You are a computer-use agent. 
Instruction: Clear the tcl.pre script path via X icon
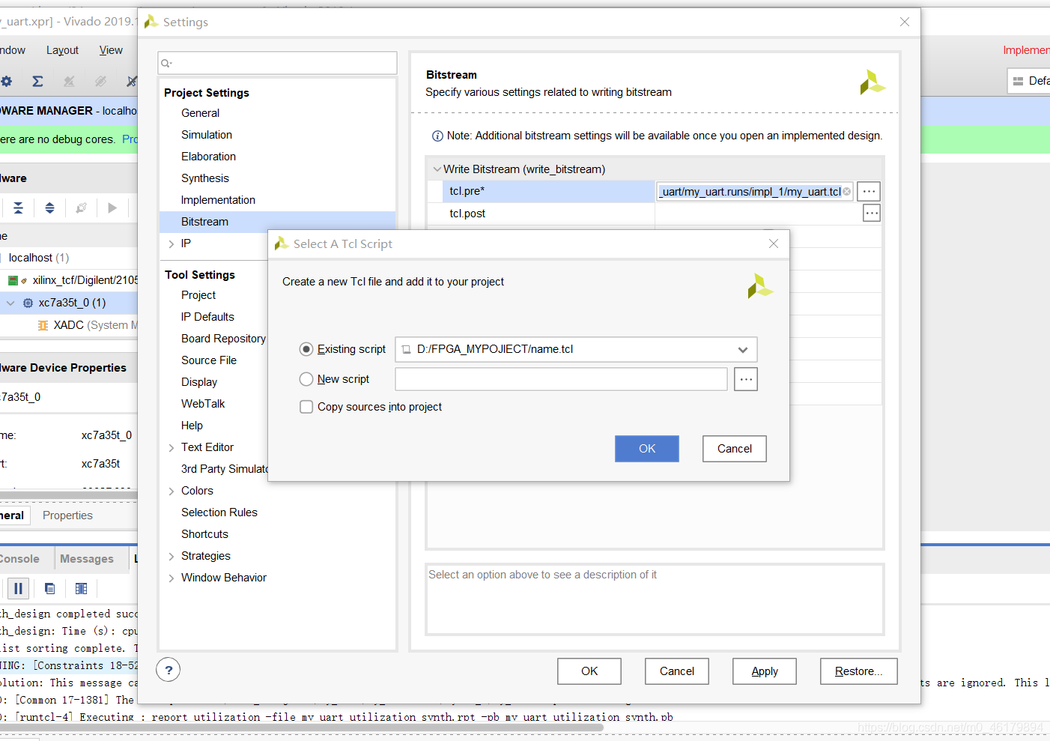(x=846, y=191)
